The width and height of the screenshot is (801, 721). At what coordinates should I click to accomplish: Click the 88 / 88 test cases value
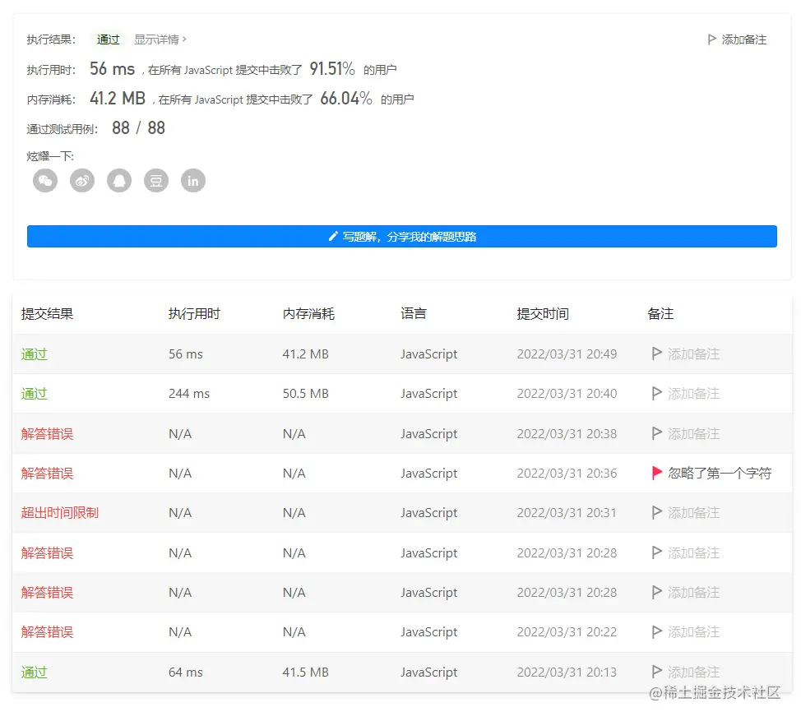pyautogui.click(x=138, y=128)
